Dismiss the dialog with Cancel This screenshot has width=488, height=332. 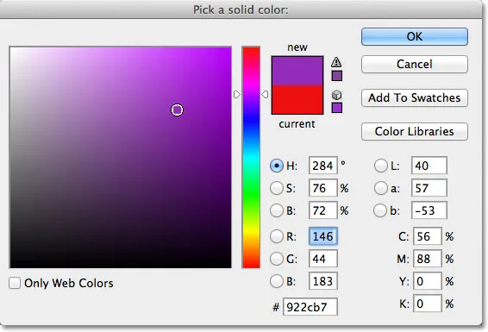click(415, 64)
